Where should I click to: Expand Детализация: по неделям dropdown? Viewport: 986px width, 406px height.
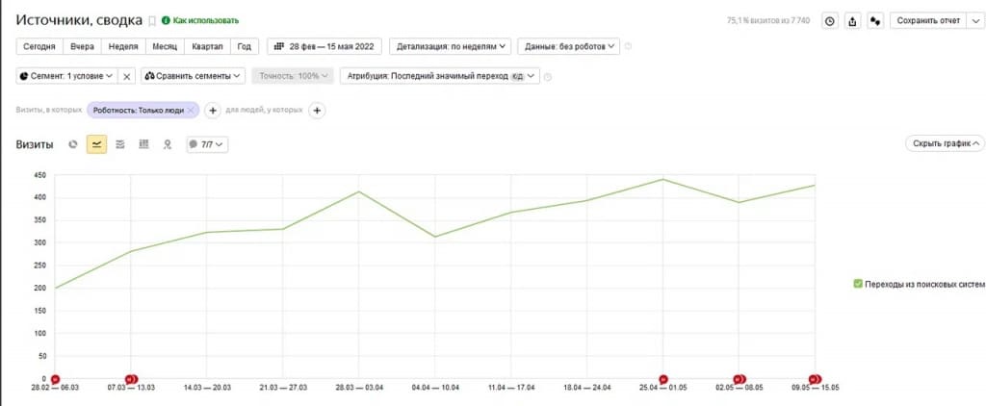click(451, 46)
